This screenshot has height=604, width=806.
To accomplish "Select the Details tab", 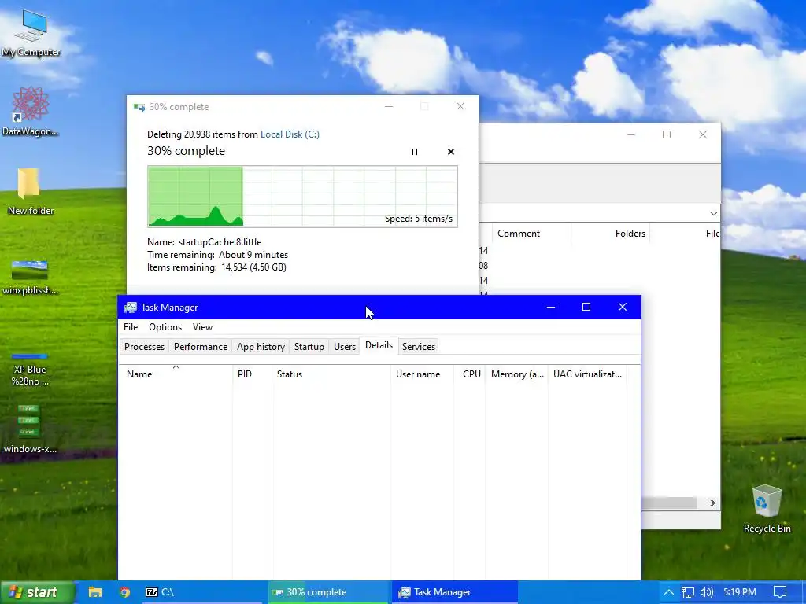I will (379, 346).
